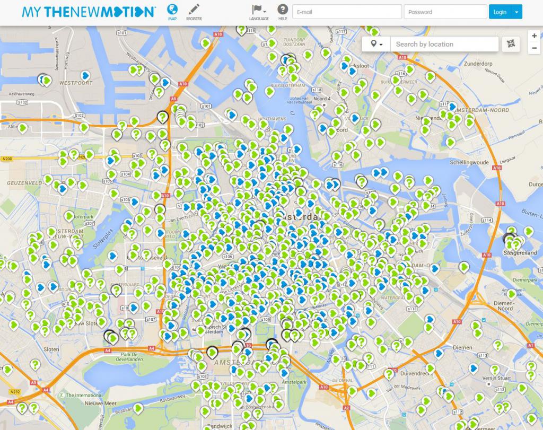Select blue marker left of Verrijn Stuart
The height and width of the screenshot is (430, 543).
[474, 368]
